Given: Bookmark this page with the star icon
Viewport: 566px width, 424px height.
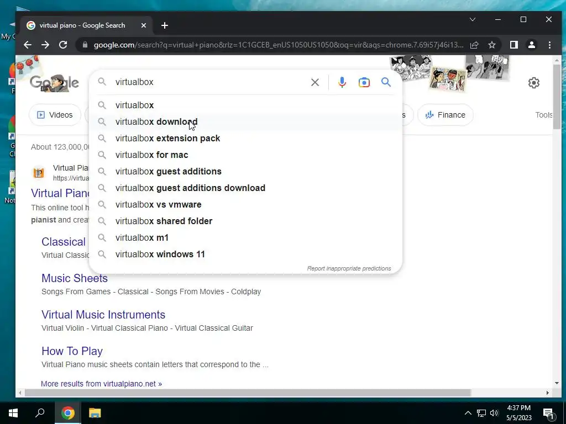Looking at the screenshot, I should tap(491, 45).
